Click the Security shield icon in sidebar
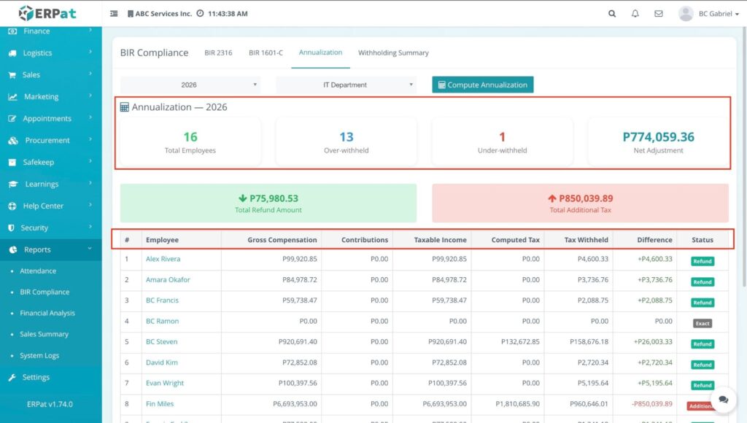This screenshot has height=423, width=747. [12, 228]
